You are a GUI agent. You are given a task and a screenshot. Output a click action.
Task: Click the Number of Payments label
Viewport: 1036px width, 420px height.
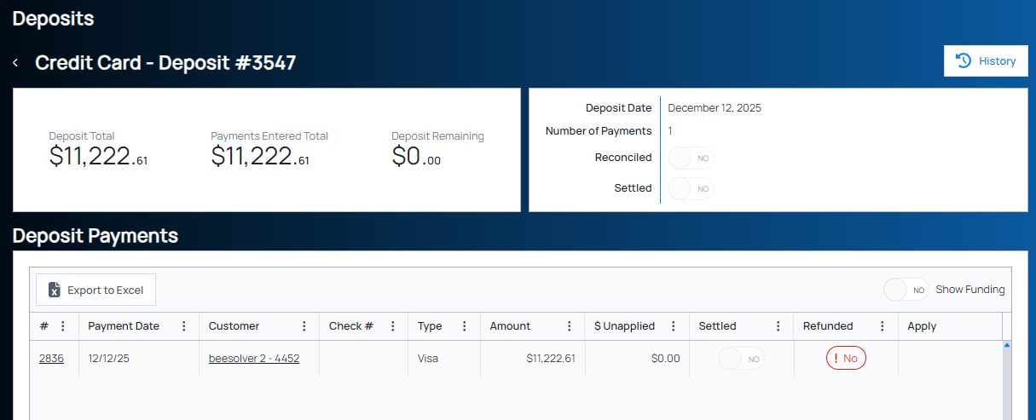tap(599, 131)
